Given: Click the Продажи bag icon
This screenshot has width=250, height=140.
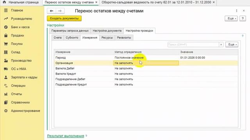Looking at the screenshot, I should 6,35.
